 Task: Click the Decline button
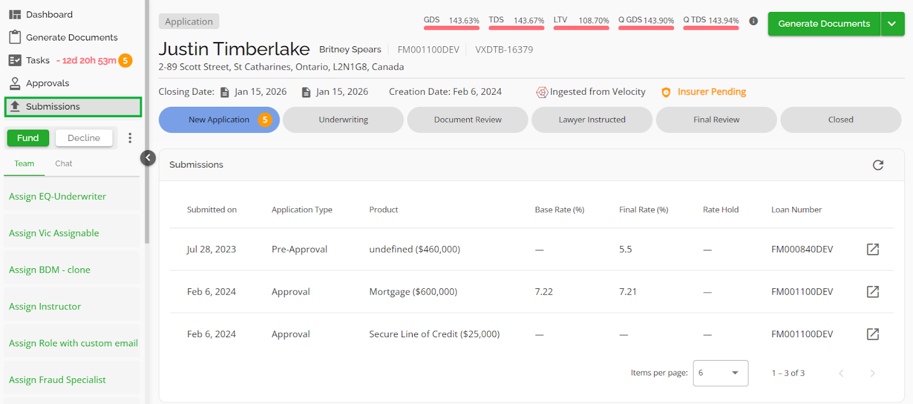click(84, 138)
